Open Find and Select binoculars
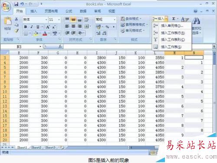This screenshot has width=217, height=163. coord(196,21)
